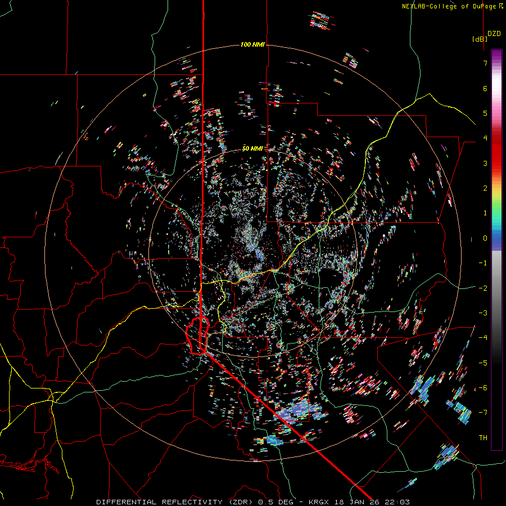Viewport: 506px width, 506px height.
Task: Click the TH threshold label on scale
Action: tap(483, 438)
